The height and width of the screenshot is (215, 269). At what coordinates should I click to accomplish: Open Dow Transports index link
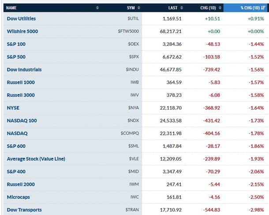point(24,210)
